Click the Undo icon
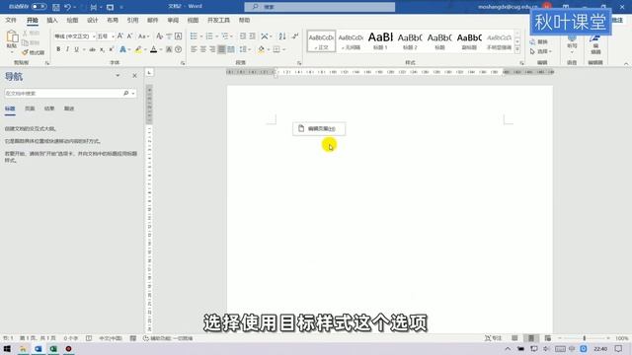This screenshot has height=355, width=632. (x=67, y=7)
